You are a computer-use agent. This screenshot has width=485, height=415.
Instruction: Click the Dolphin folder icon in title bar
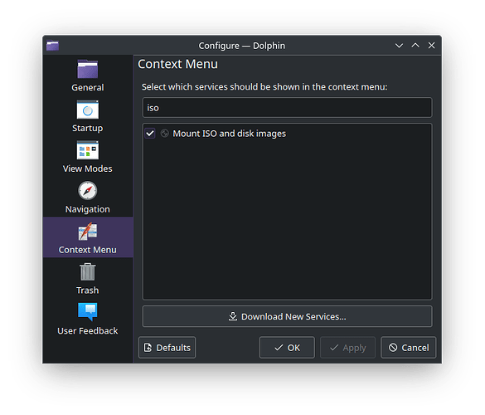coord(52,46)
